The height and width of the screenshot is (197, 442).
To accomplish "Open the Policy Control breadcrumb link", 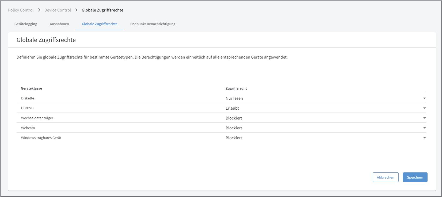I will point(21,10).
